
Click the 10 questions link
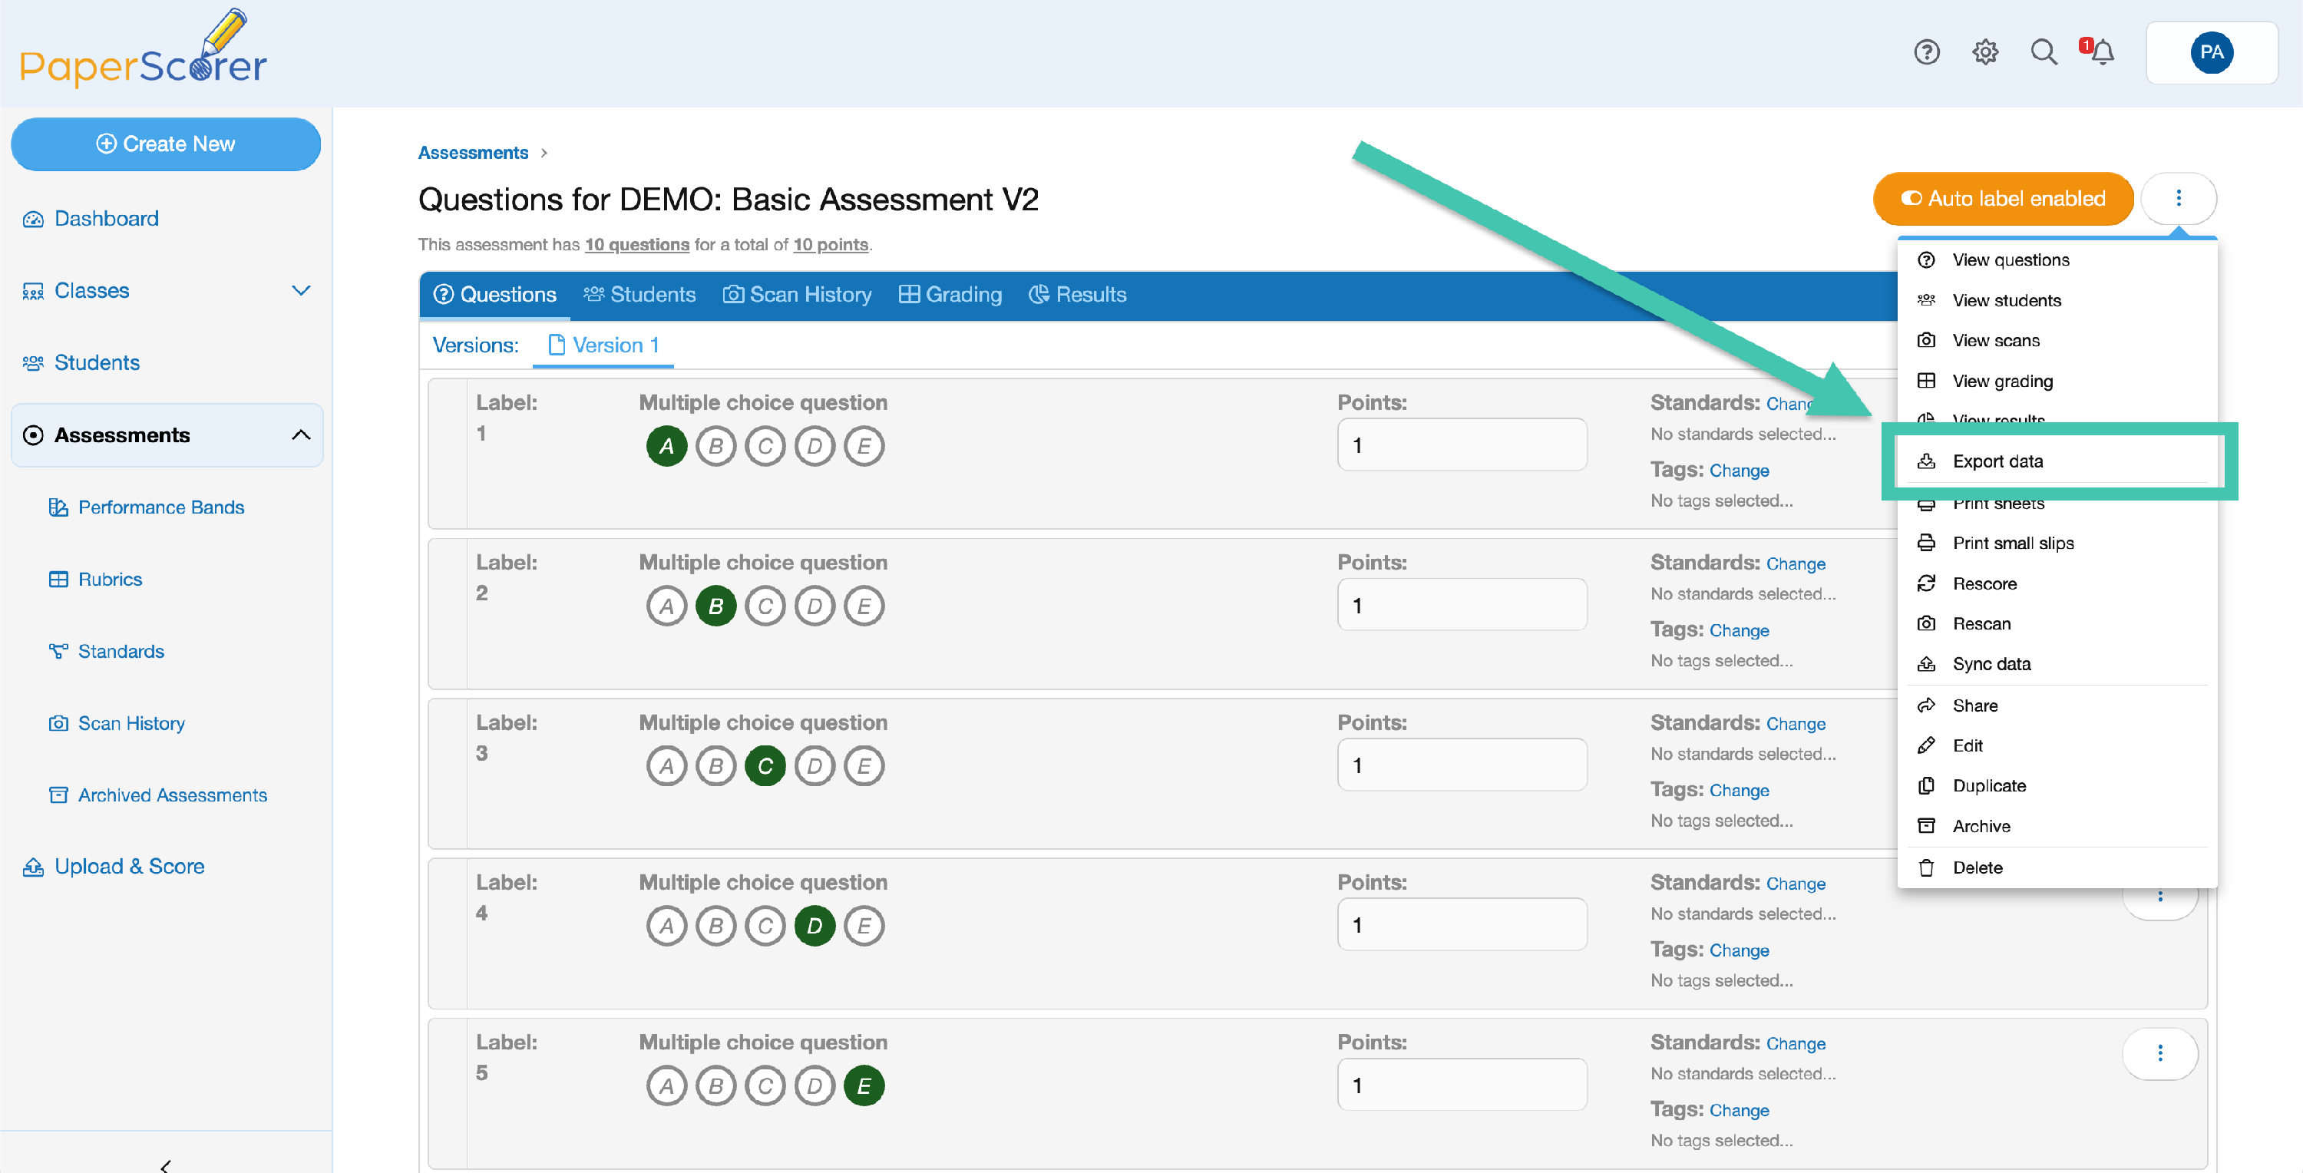(x=636, y=245)
